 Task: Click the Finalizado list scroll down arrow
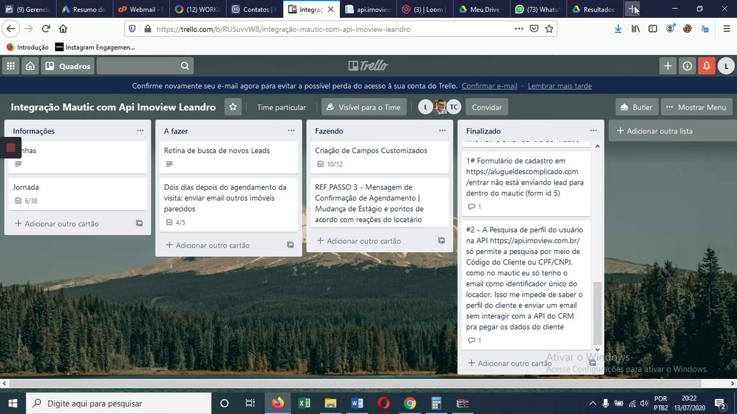pyautogui.click(x=597, y=349)
